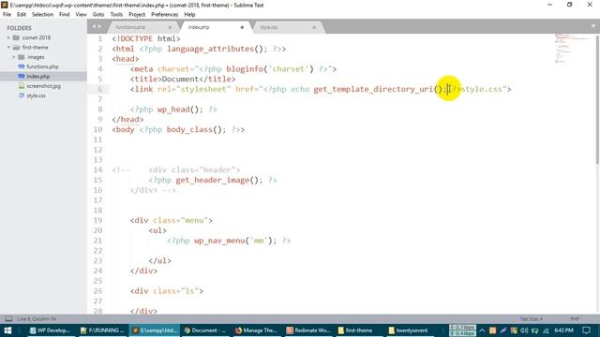Viewport: 600px width, 337px height.
Task: Click Line 6, Column 74 status text
Action: tap(37, 318)
